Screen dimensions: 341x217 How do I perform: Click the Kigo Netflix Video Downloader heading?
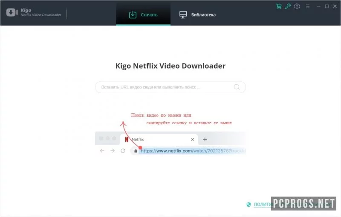coord(170,66)
